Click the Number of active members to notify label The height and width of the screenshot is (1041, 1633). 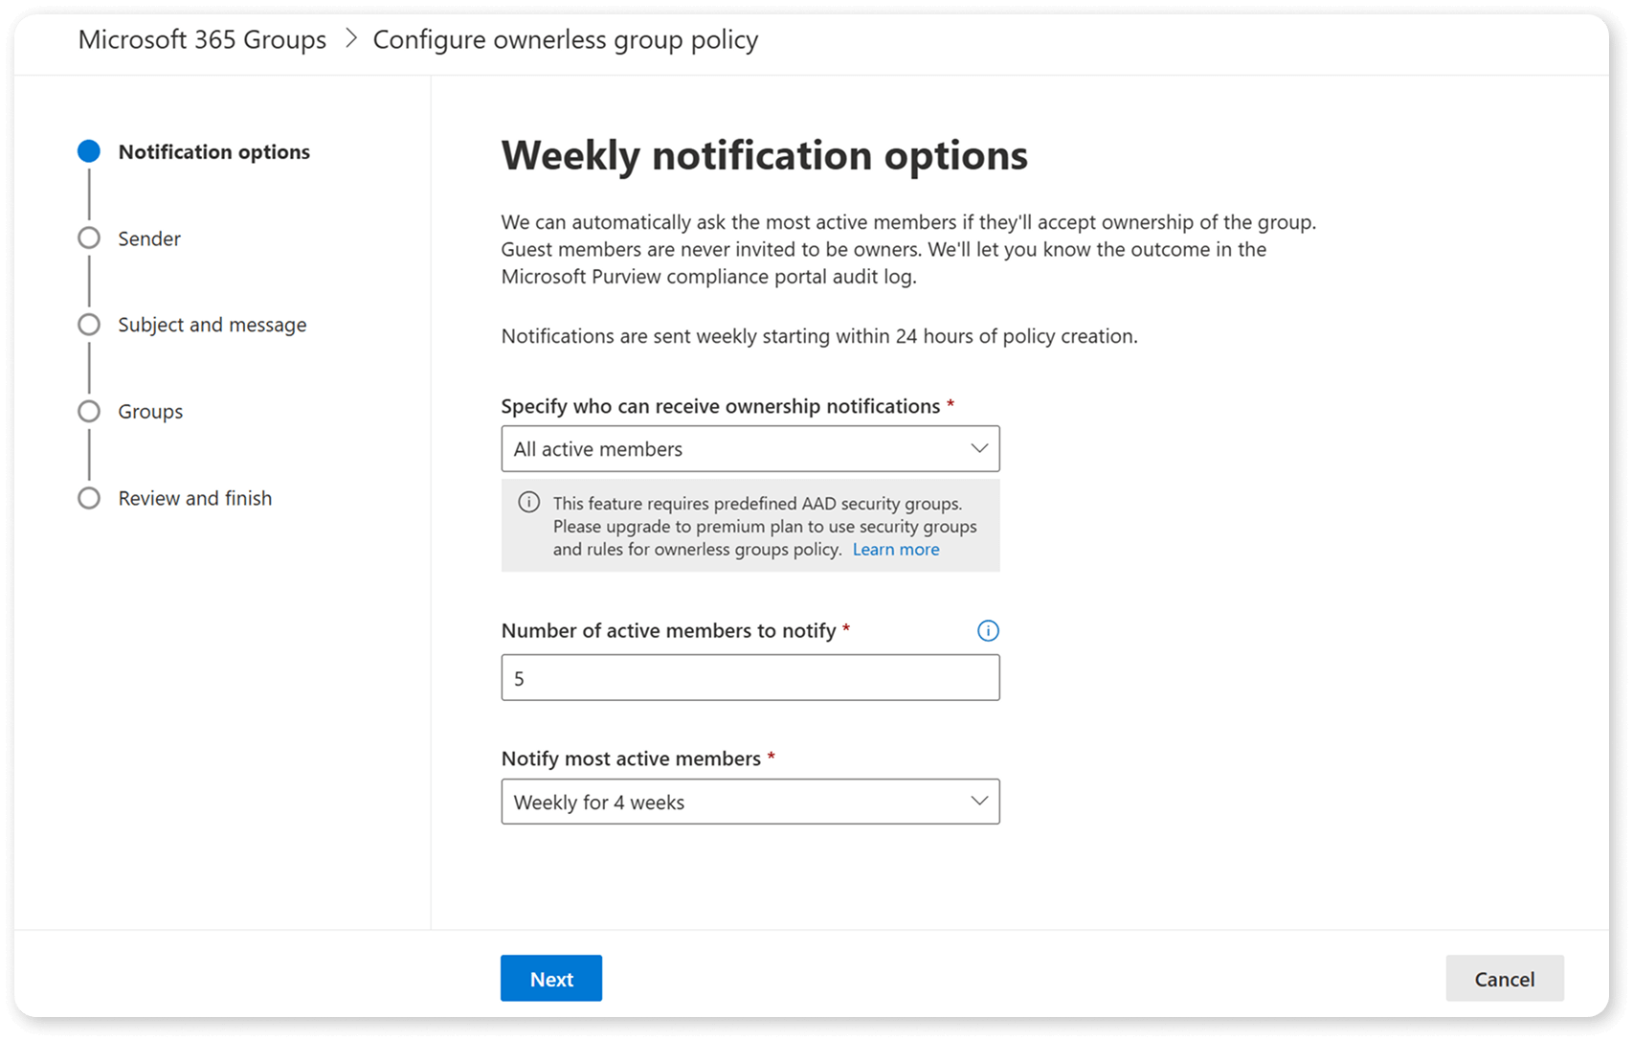point(669,630)
